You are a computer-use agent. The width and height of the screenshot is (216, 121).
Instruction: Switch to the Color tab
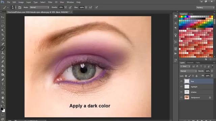(x=191, y=14)
